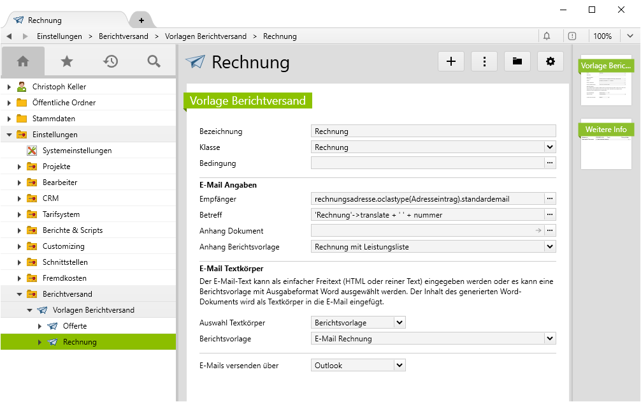Open the history clock tab
Viewport: 641px width, 402px height.
click(110, 61)
